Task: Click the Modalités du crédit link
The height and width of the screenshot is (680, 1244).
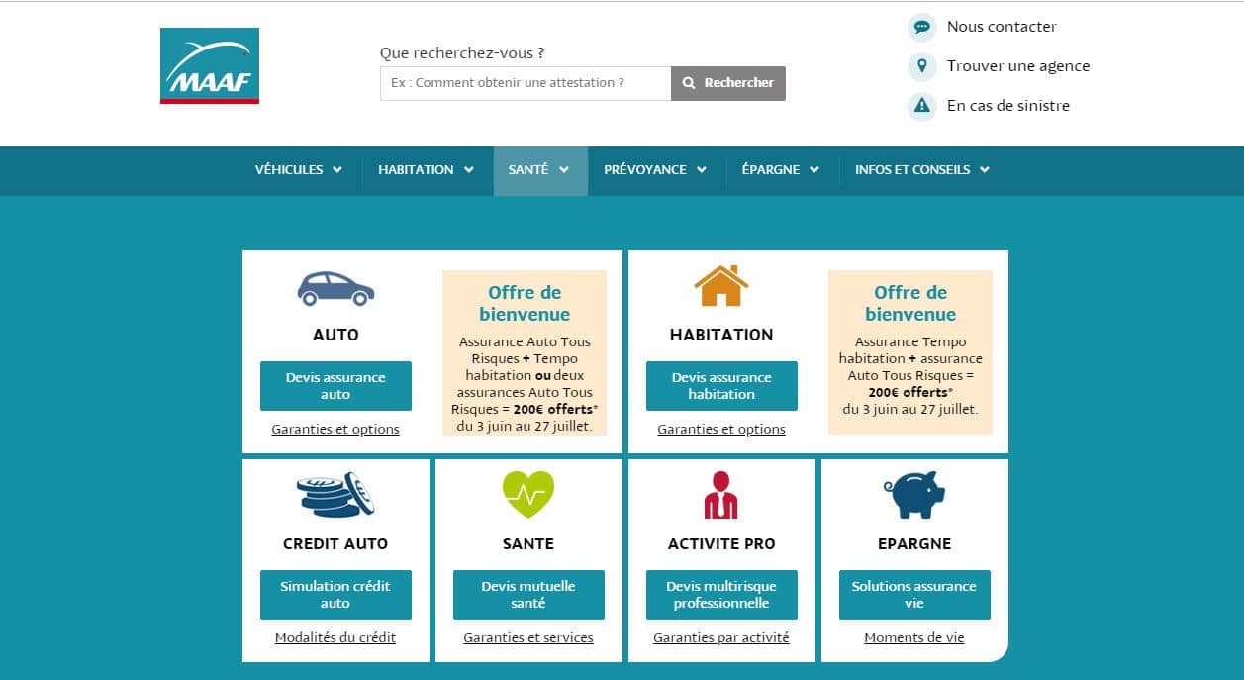Action: coord(335,637)
